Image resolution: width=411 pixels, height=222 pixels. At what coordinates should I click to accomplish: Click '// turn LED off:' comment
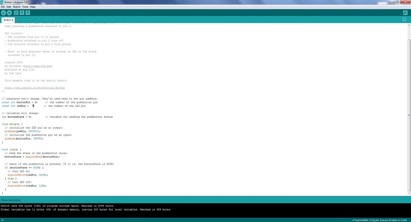[20, 182]
